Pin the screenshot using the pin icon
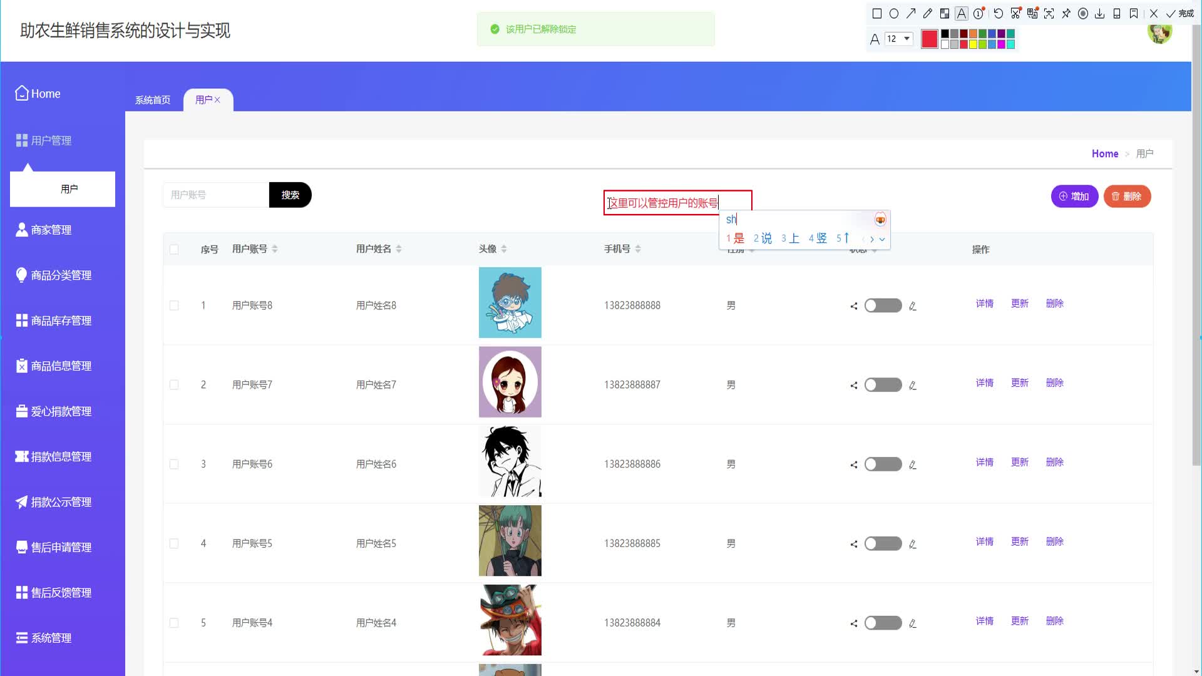The image size is (1202, 676). (1066, 13)
